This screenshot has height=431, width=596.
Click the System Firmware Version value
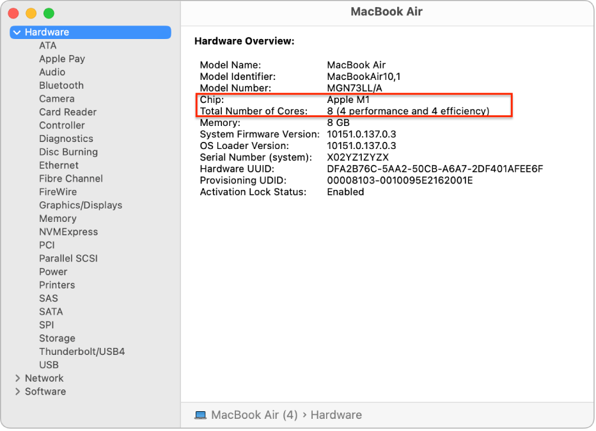[361, 134]
